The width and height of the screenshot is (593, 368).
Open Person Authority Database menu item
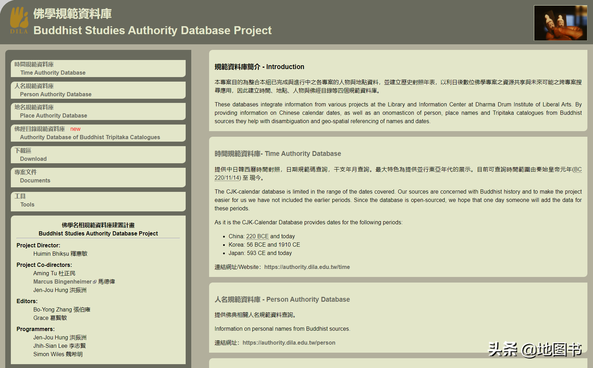pos(98,90)
